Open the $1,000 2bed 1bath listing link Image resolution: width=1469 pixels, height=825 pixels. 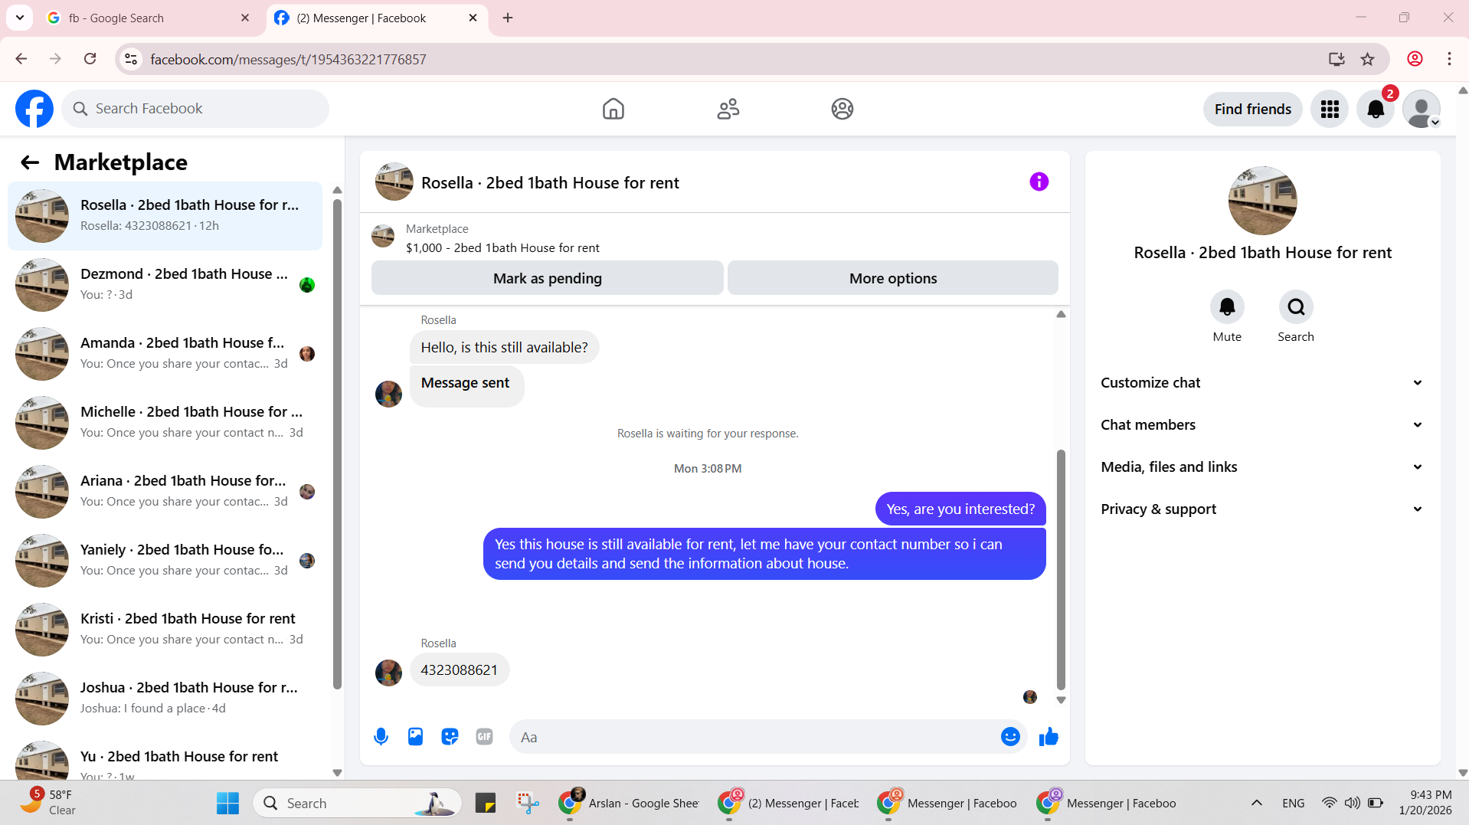tap(502, 248)
